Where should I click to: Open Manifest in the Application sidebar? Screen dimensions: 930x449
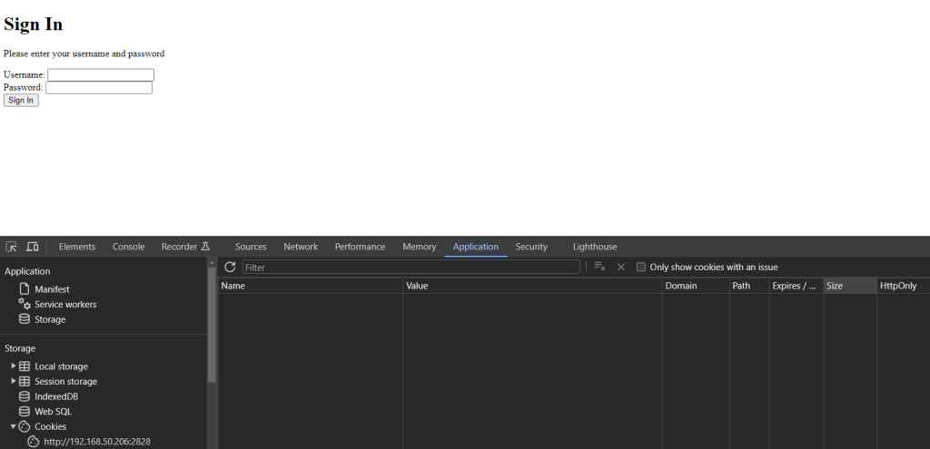pyautogui.click(x=52, y=289)
